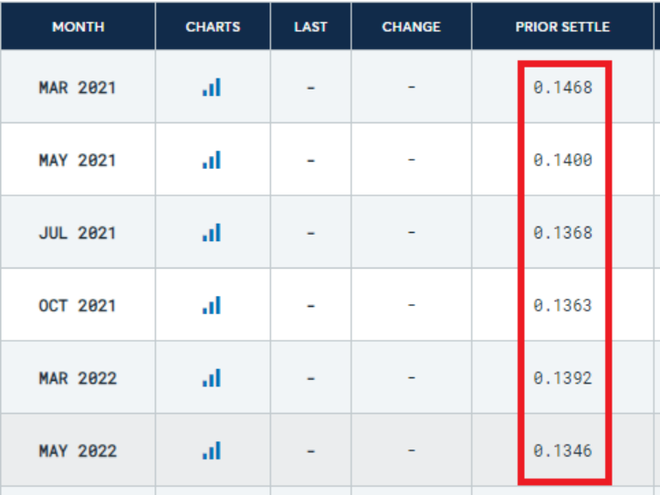The width and height of the screenshot is (660, 495).
Task: Click prior settle value 0.1363
Action: point(563,305)
